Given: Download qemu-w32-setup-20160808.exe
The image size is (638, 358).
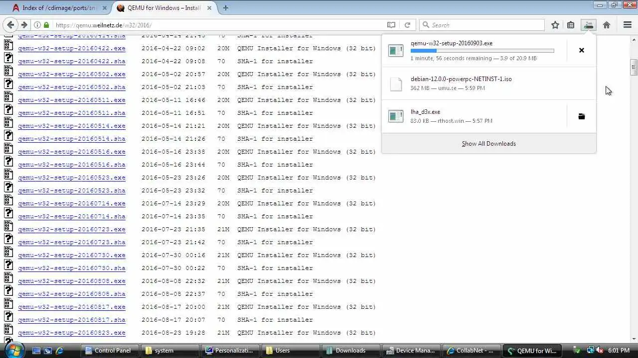Looking at the screenshot, I should pyautogui.click(x=72, y=281).
